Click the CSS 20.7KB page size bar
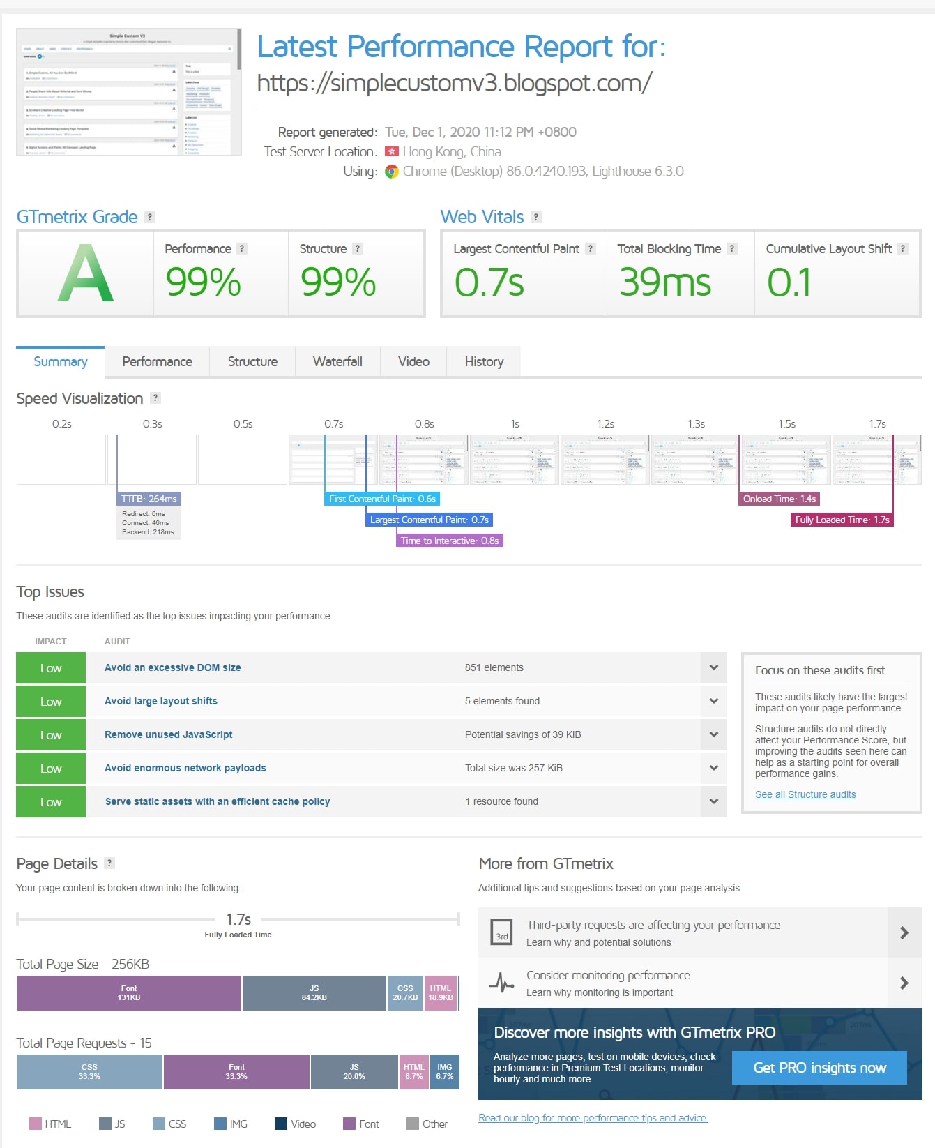This screenshot has height=1148, width=935. click(x=405, y=993)
